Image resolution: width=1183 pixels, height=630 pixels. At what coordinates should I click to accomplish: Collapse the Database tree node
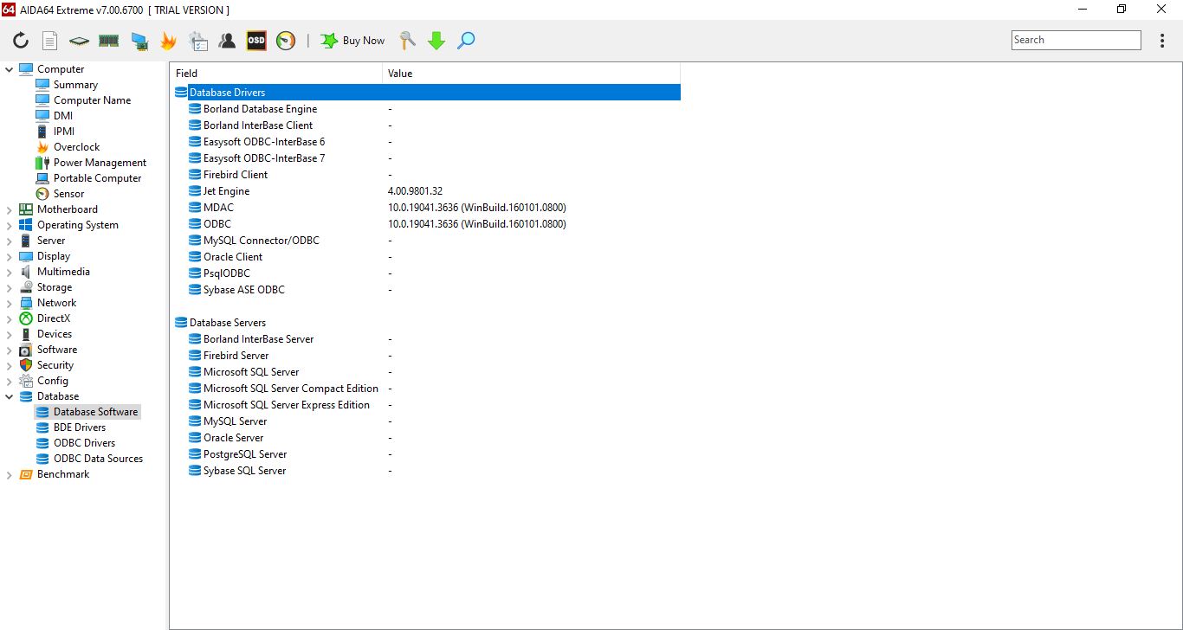pyautogui.click(x=10, y=396)
